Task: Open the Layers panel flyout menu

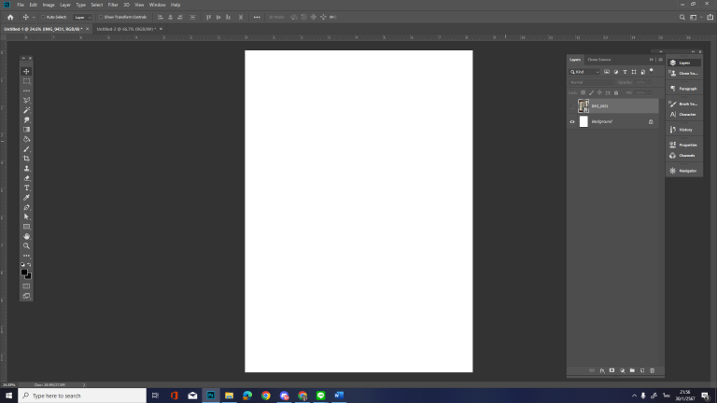Action: point(659,60)
